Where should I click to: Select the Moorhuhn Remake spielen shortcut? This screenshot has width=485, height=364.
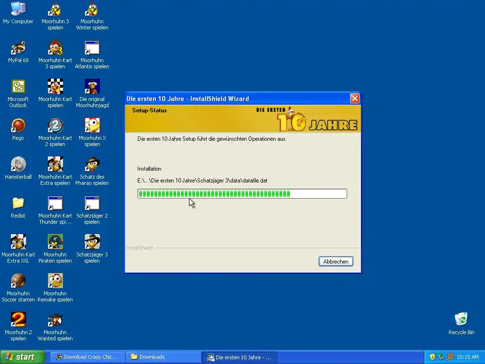(55, 288)
